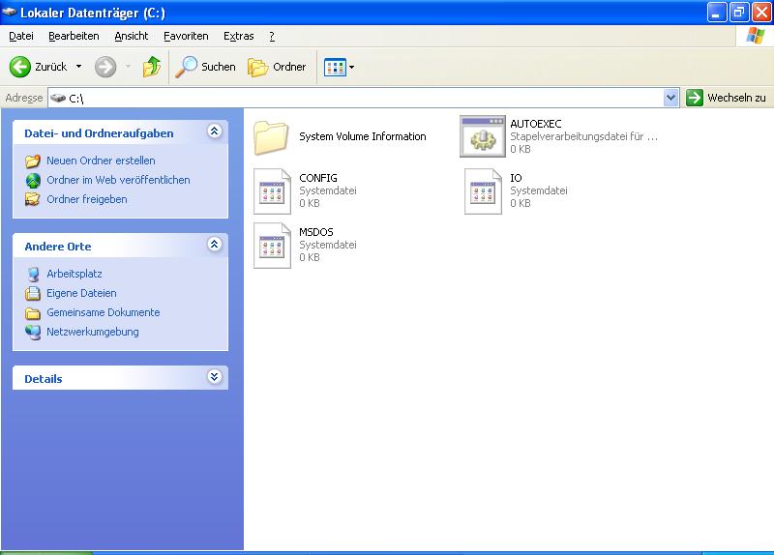Select the CONFIG system file icon
774x555 pixels.
tap(272, 190)
